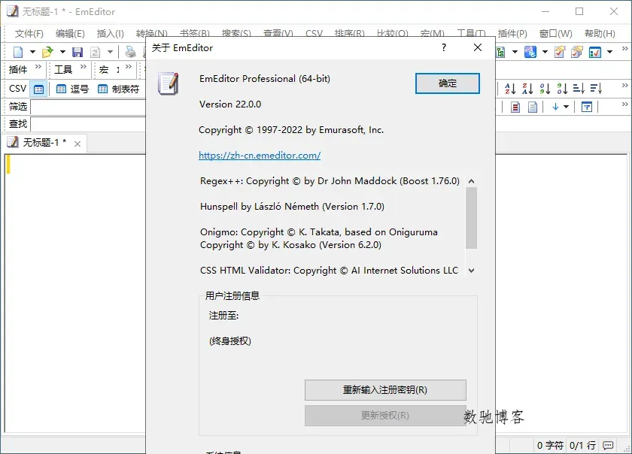Click the stacked-pages all configurations properties icon
The image size is (632, 454).
point(577,52)
